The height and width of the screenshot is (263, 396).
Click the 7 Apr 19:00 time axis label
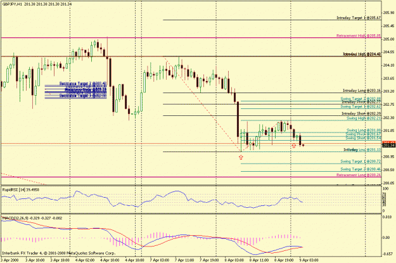click(x=209, y=260)
